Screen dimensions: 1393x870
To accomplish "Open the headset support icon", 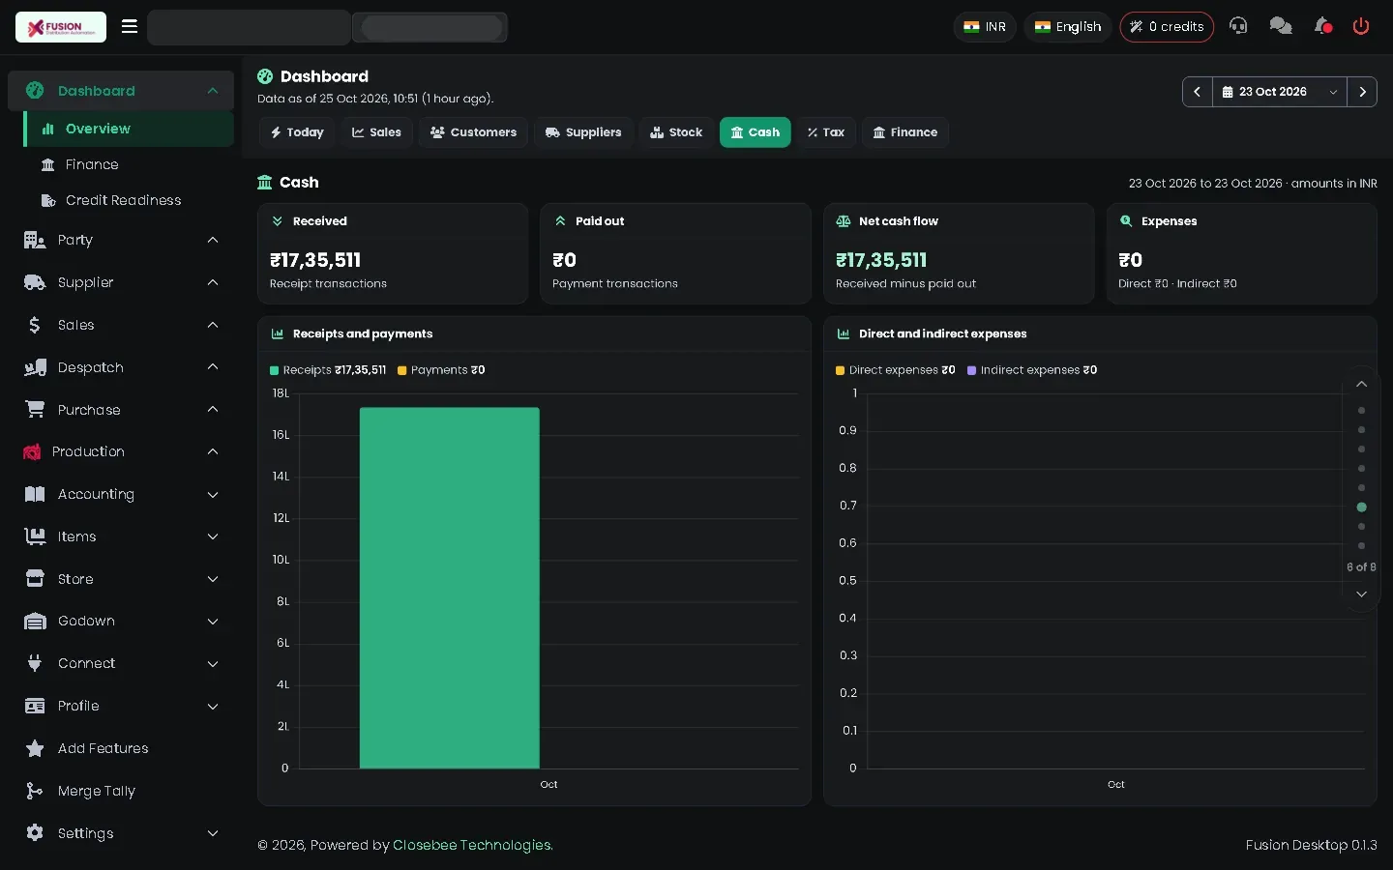I will tap(1238, 26).
